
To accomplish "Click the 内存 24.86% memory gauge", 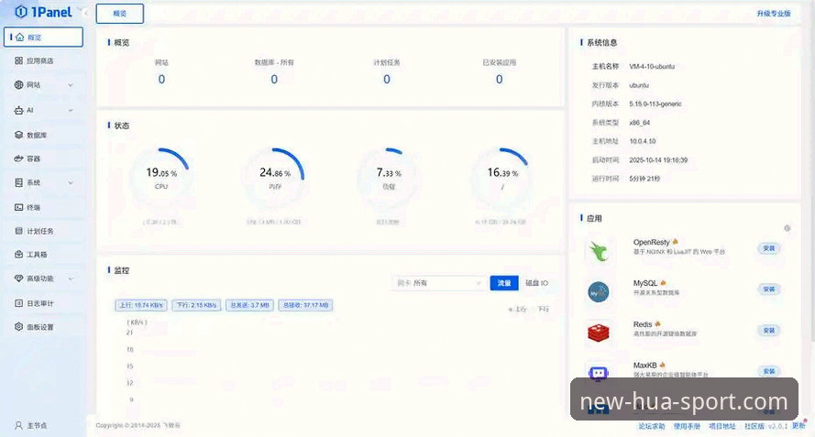I will point(275,177).
